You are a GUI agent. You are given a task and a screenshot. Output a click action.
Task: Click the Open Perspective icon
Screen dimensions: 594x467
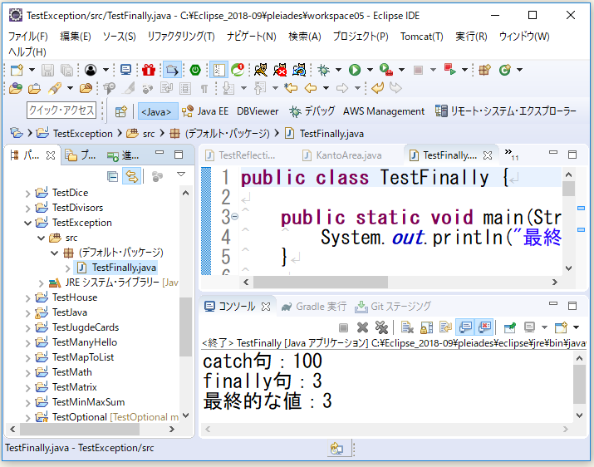[x=120, y=111]
